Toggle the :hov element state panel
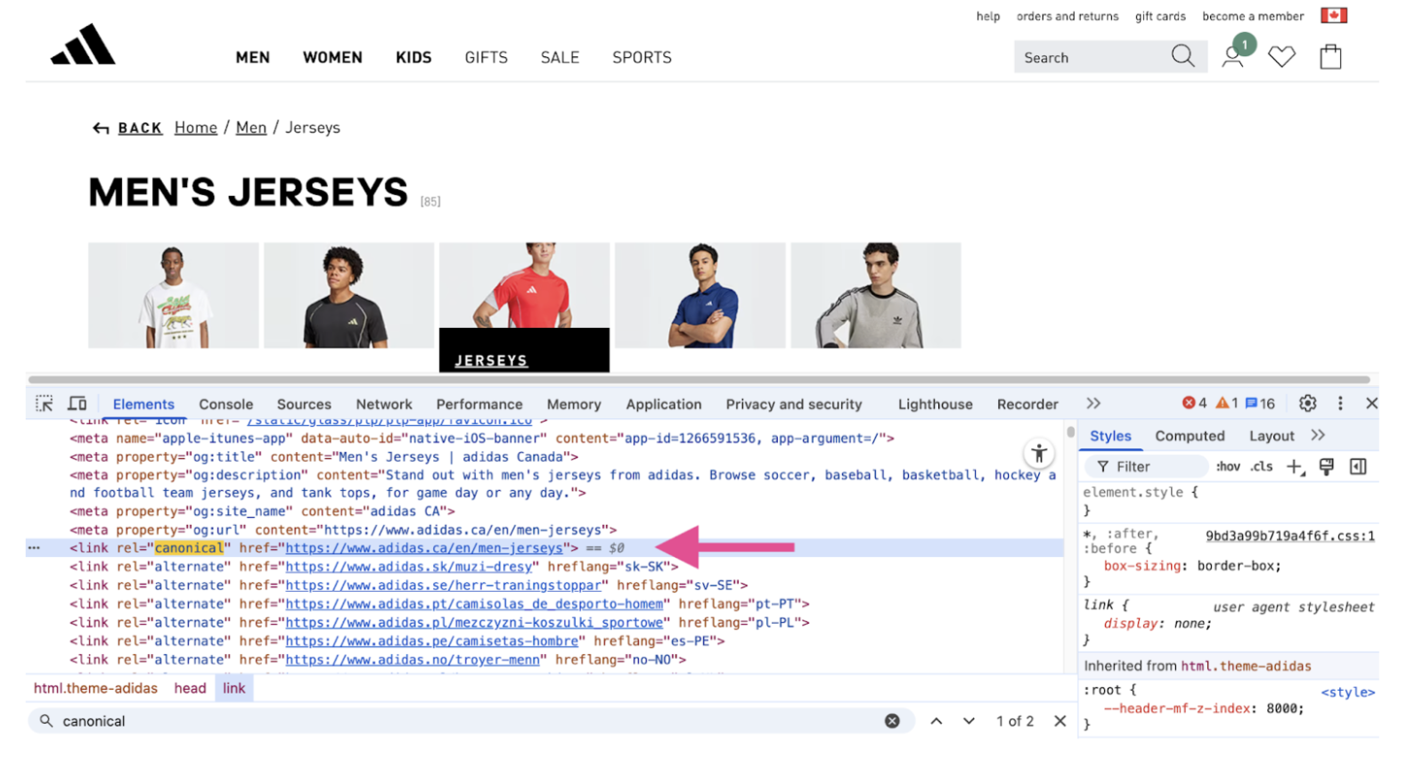 pyautogui.click(x=1228, y=467)
